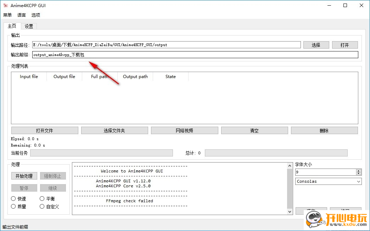This screenshot has height=231, width=370.
Task: Click the Input file column header
Action: click(29, 77)
